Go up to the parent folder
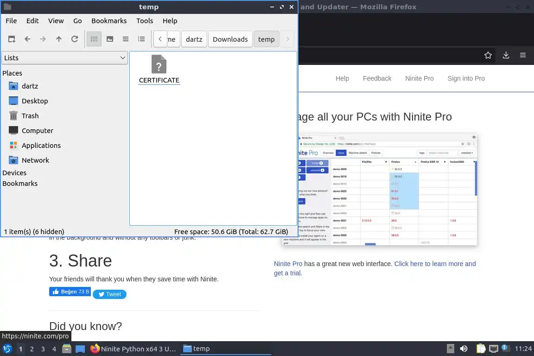Screen dimensions: 534x356 pos(58,39)
